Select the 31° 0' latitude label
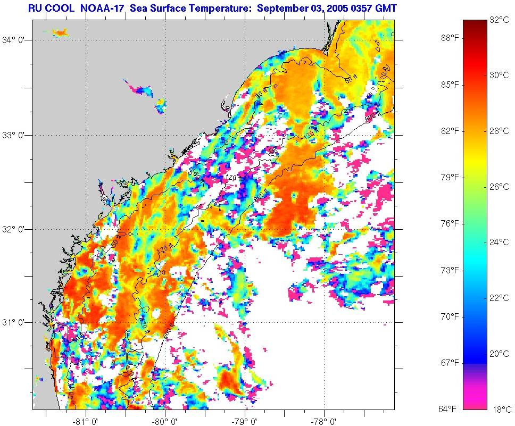The width and height of the screenshot is (515, 426). [15, 322]
